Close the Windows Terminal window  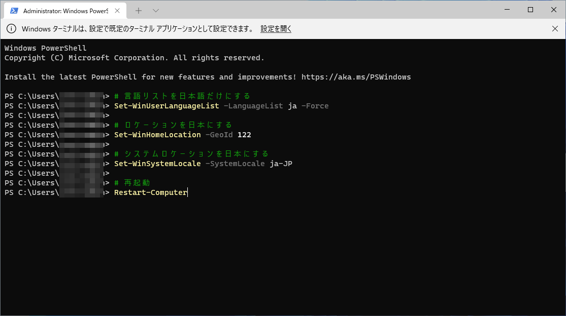point(554,10)
